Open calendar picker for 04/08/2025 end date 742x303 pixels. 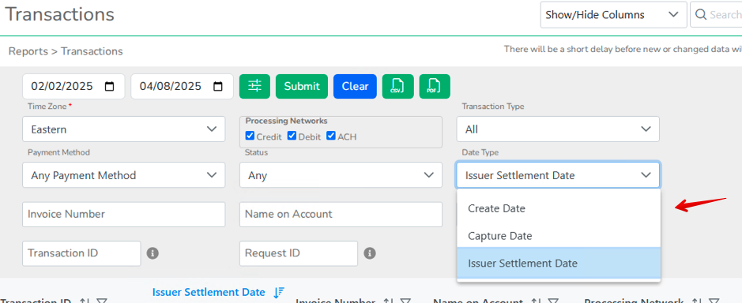click(x=218, y=87)
